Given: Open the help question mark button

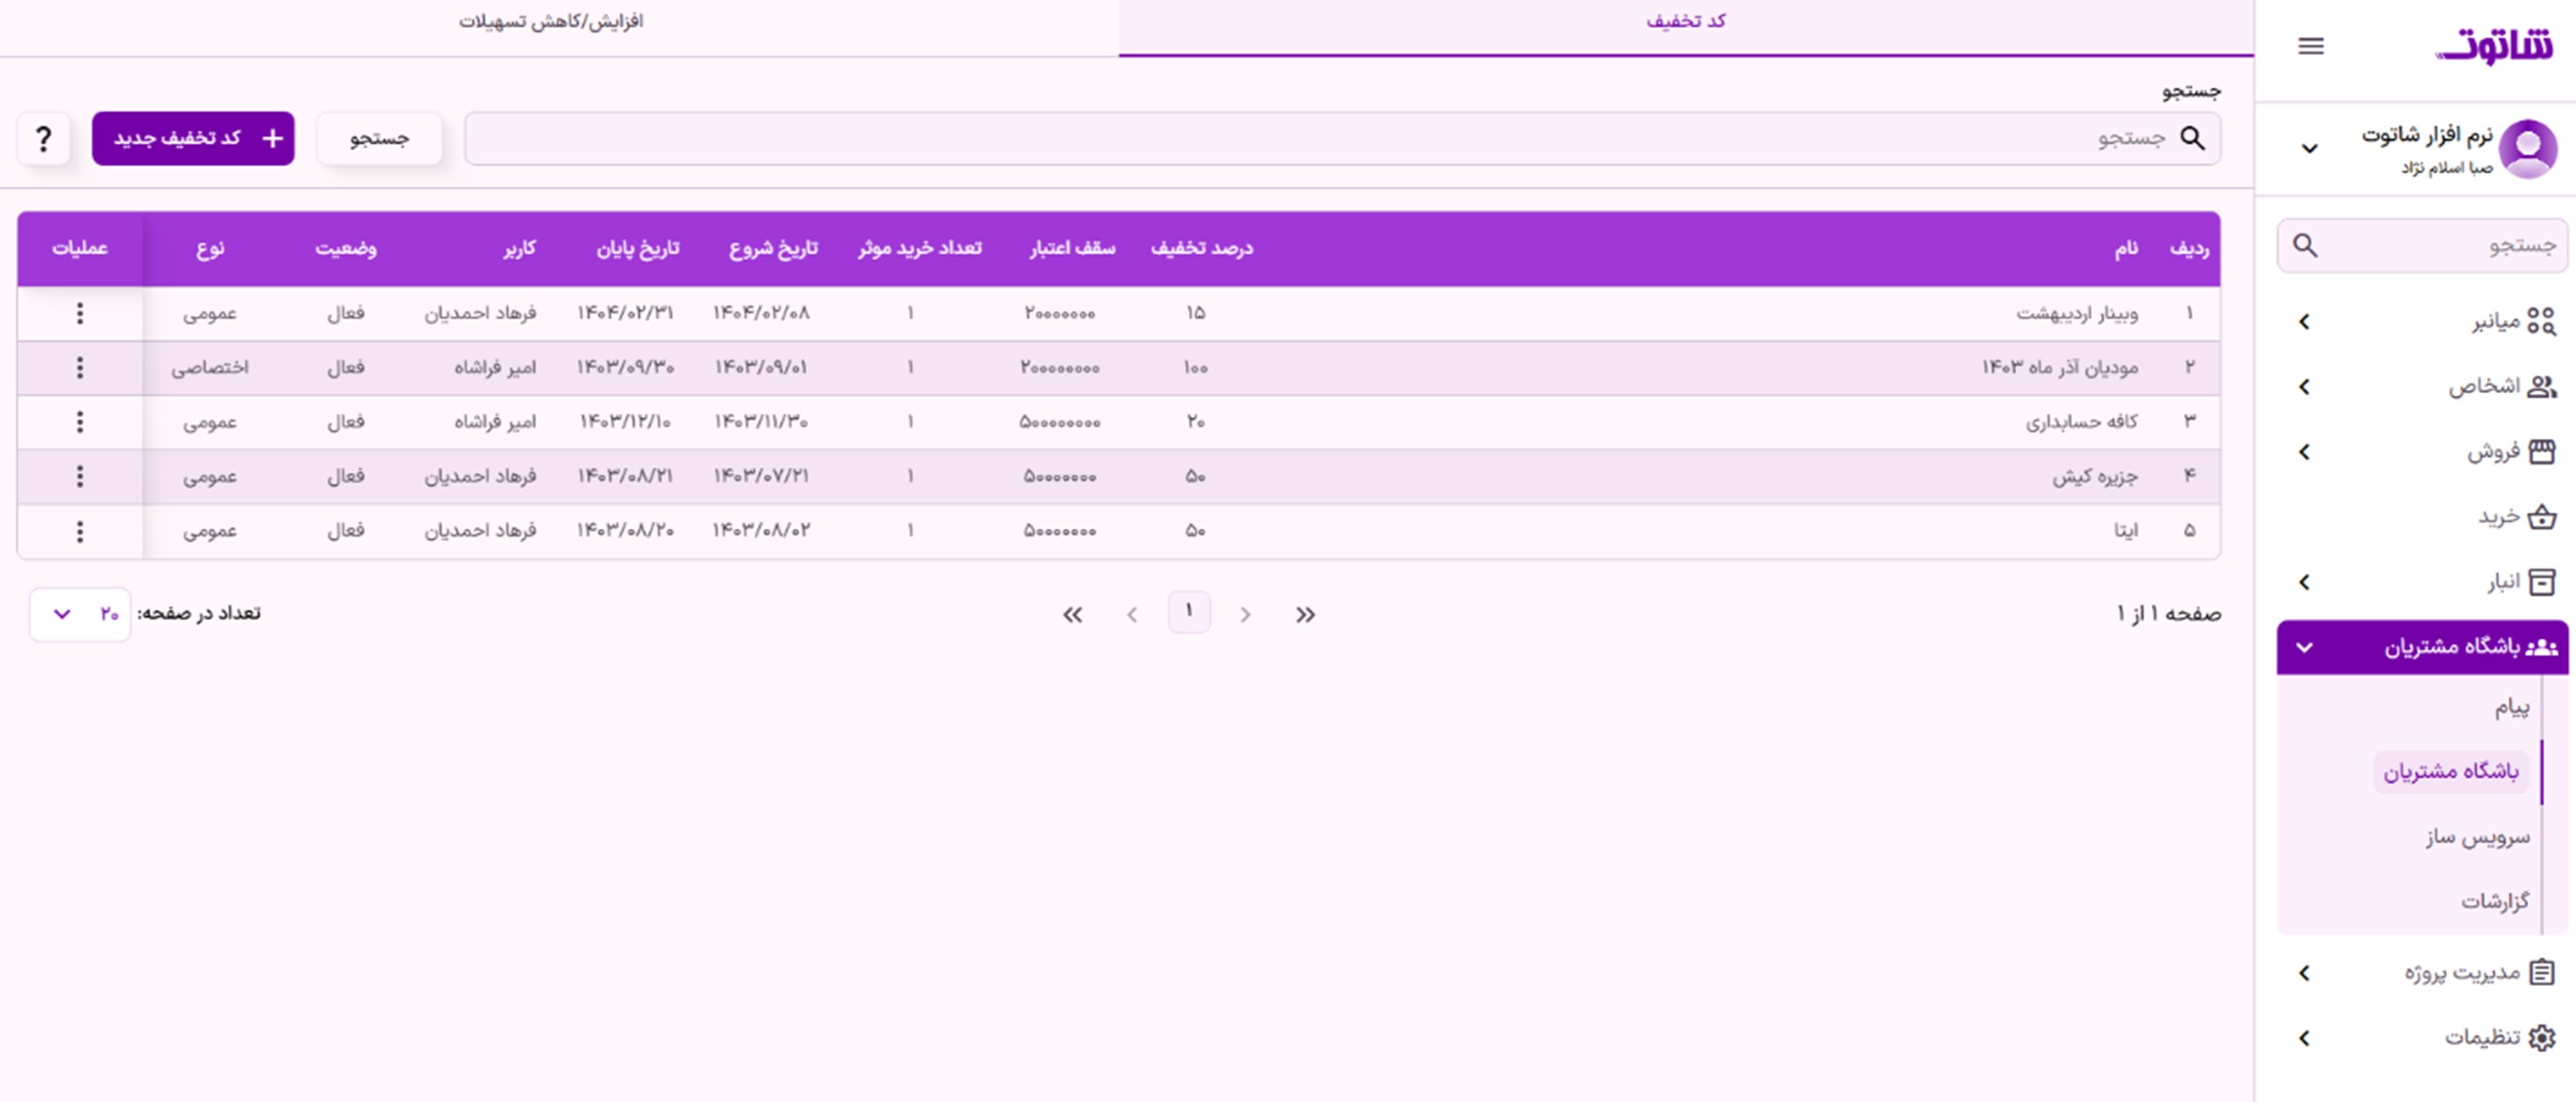Looking at the screenshot, I should coord(43,139).
